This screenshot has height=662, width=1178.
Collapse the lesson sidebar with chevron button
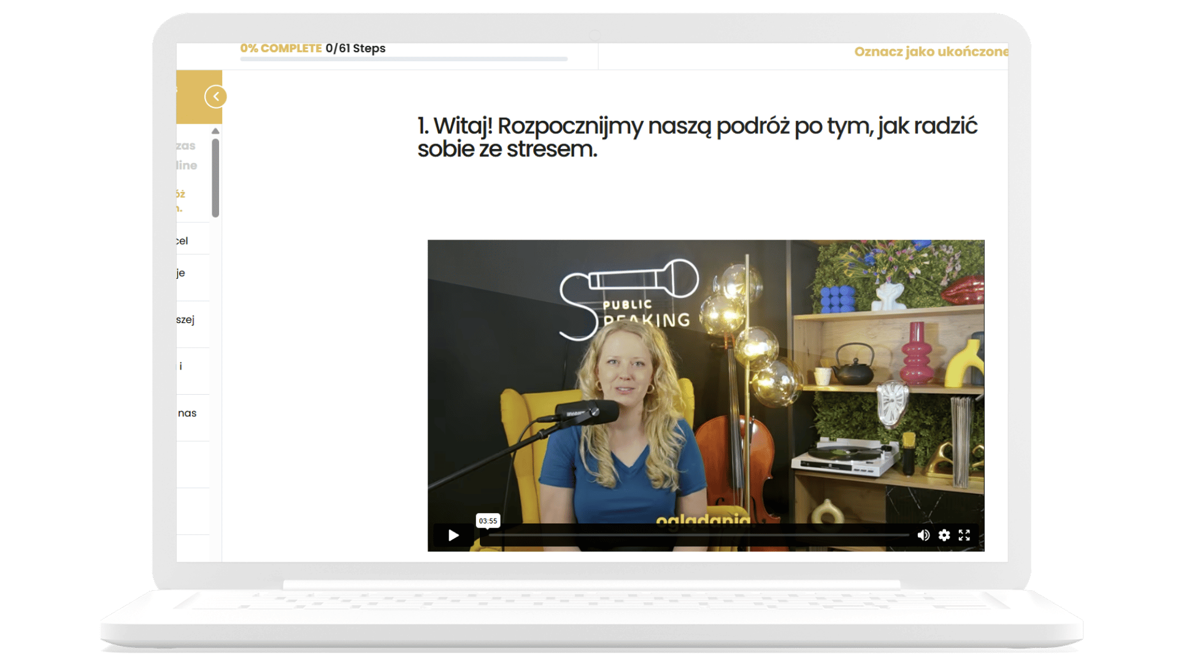[215, 97]
